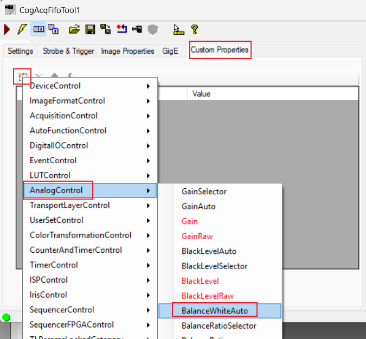Expand the SequencerControl submenu
Image resolution: width=366 pixels, height=339 pixels.
click(90, 310)
